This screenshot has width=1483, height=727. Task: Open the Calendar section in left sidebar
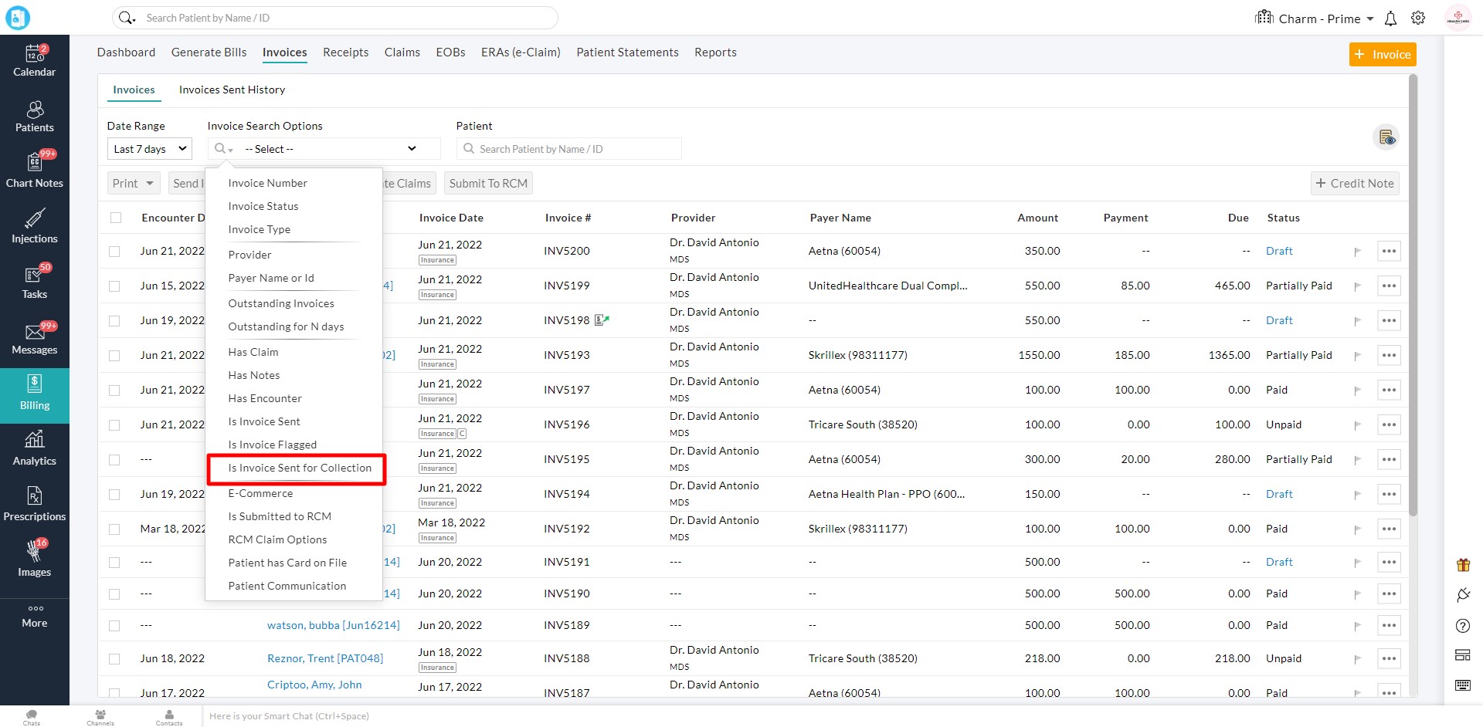click(34, 62)
